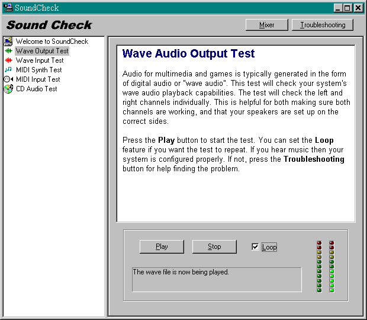Click the left channel level meter
This screenshot has height=320, width=367.
319,267
